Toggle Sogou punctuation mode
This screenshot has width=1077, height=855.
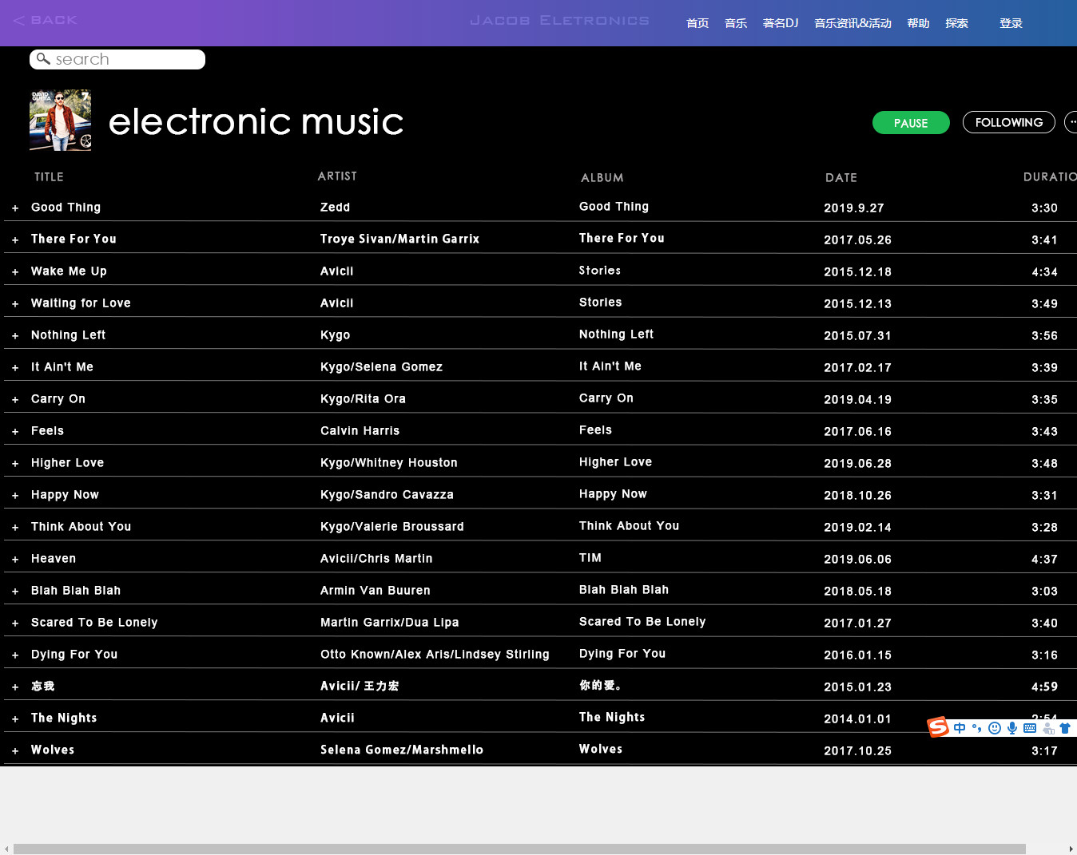[x=976, y=728]
